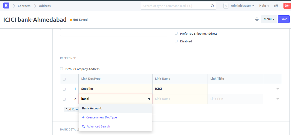Open the Menu dropdown button
Viewport: 291px width, 135px height.
pos(269,19)
